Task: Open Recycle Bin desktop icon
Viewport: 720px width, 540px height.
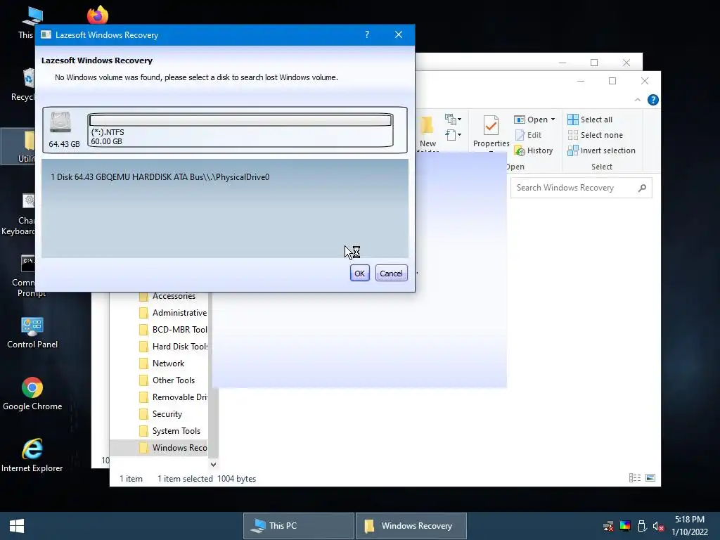Action: [23, 85]
